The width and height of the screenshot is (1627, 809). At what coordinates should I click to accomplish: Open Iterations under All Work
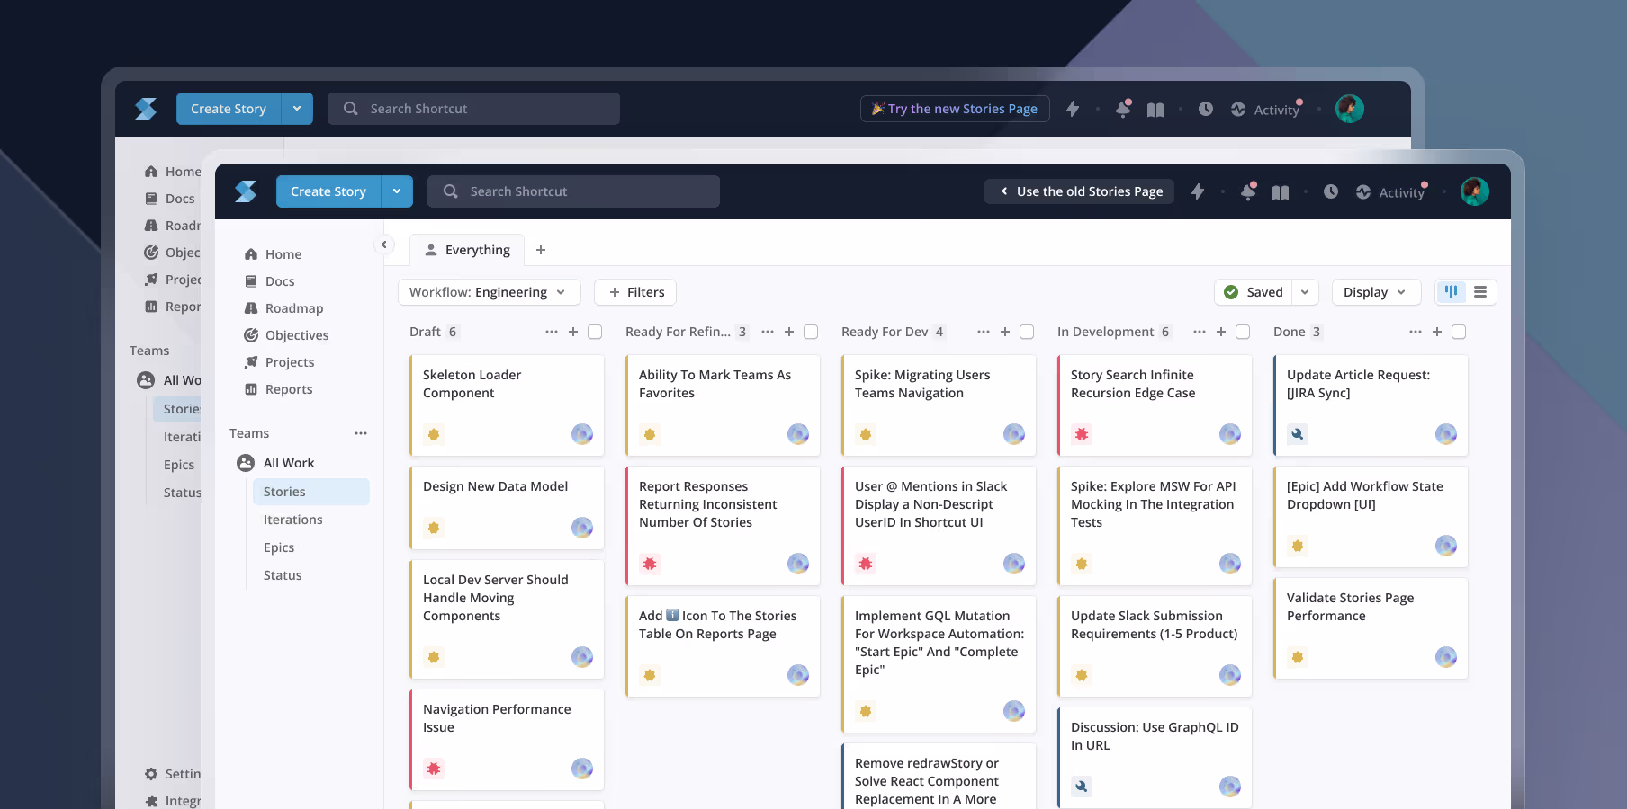293,520
